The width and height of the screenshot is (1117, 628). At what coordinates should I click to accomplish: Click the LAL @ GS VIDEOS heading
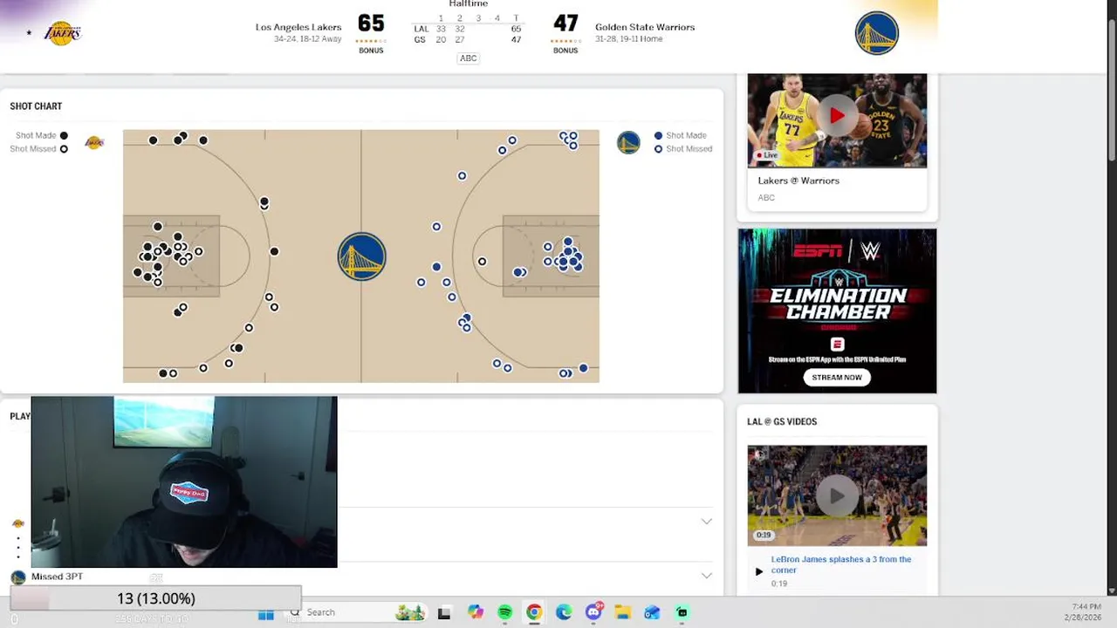click(x=782, y=421)
